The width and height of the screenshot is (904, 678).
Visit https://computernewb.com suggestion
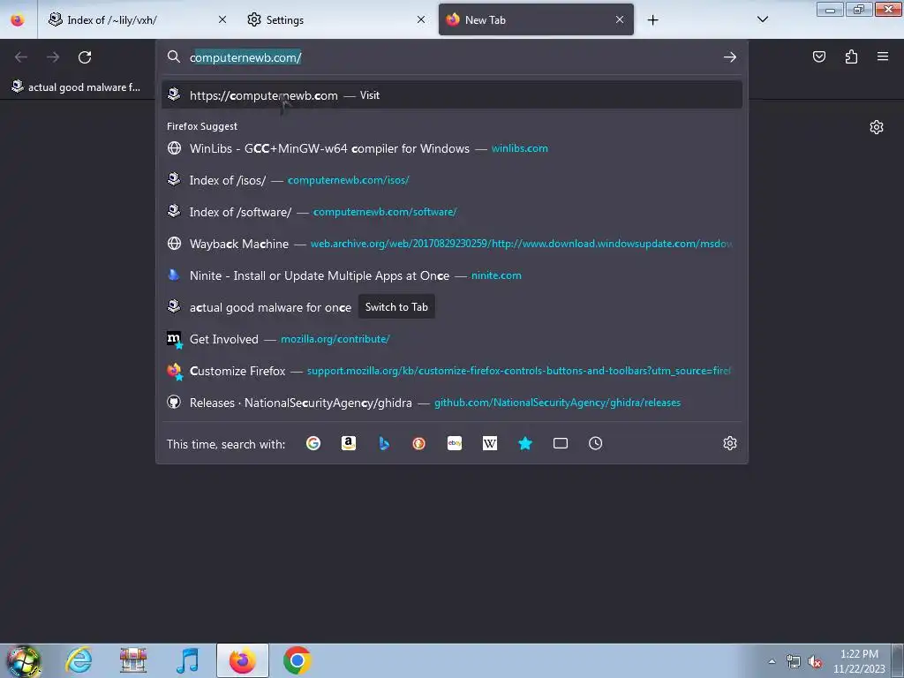(x=452, y=95)
